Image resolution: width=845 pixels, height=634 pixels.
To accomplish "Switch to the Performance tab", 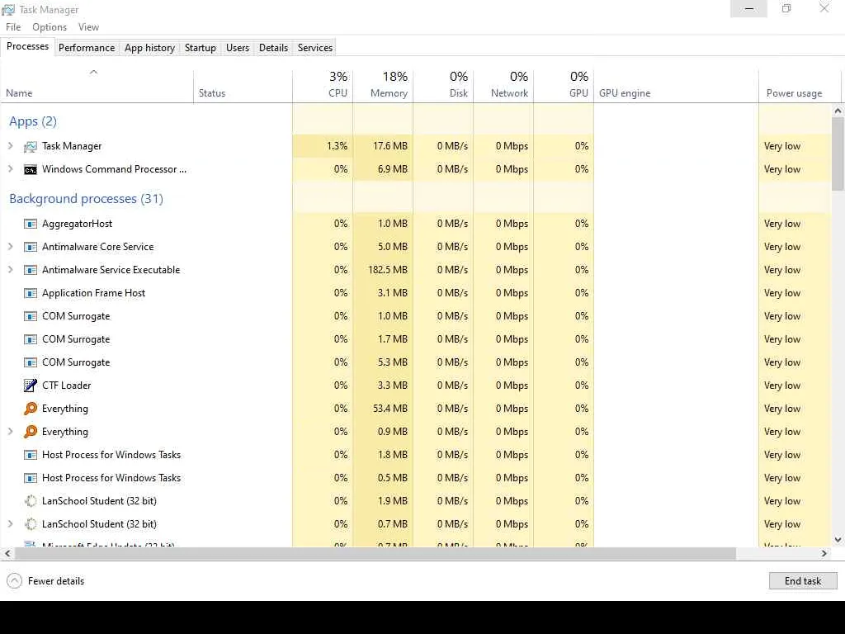I will (x=87, y=48).
